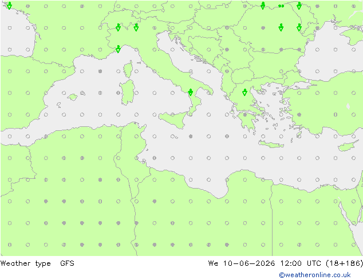Click the island of Cyprus
The image size is (363, 280).
point(346,146)
